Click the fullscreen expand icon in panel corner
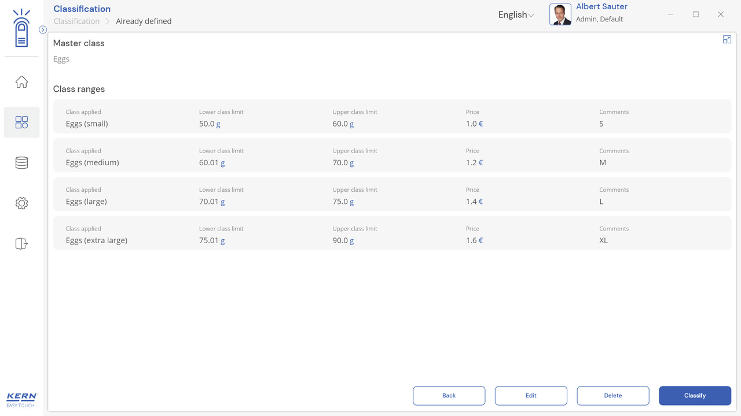 [x=727, y=39]
